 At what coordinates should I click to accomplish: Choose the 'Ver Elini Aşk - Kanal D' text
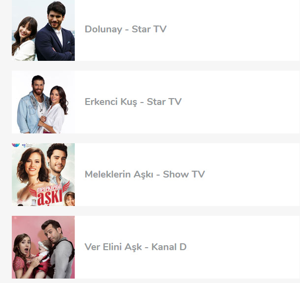[x=135, y=247]
